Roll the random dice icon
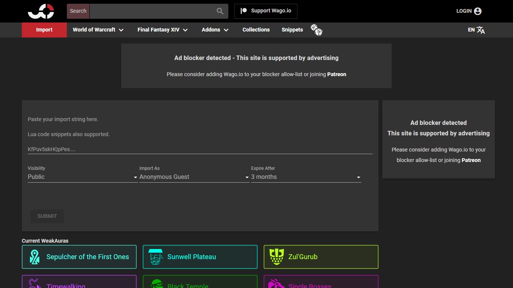The height and width of the screenshot is (288, 513). pos(317,30)
